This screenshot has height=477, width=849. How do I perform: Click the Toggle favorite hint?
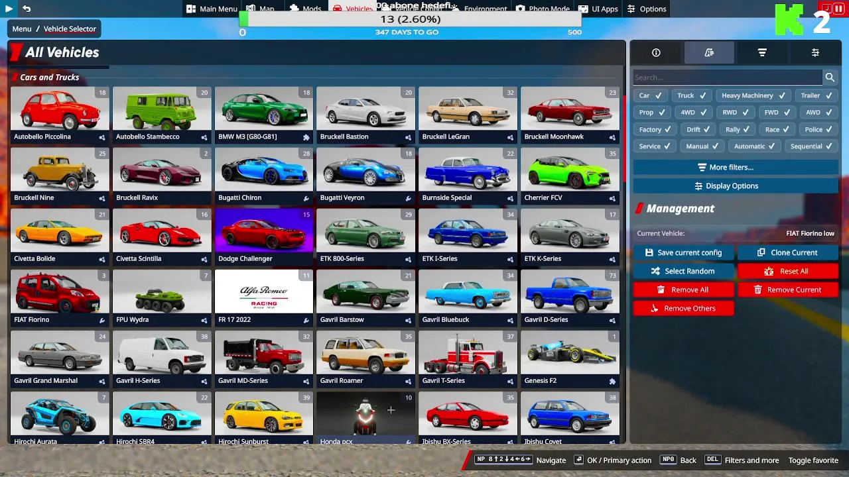coord(813,460)
